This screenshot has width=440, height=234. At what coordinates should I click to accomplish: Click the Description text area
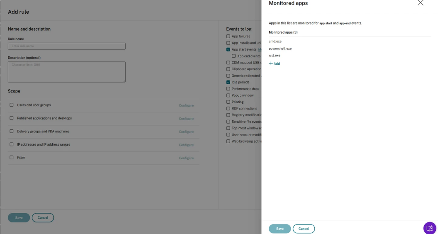click(66, 72)
